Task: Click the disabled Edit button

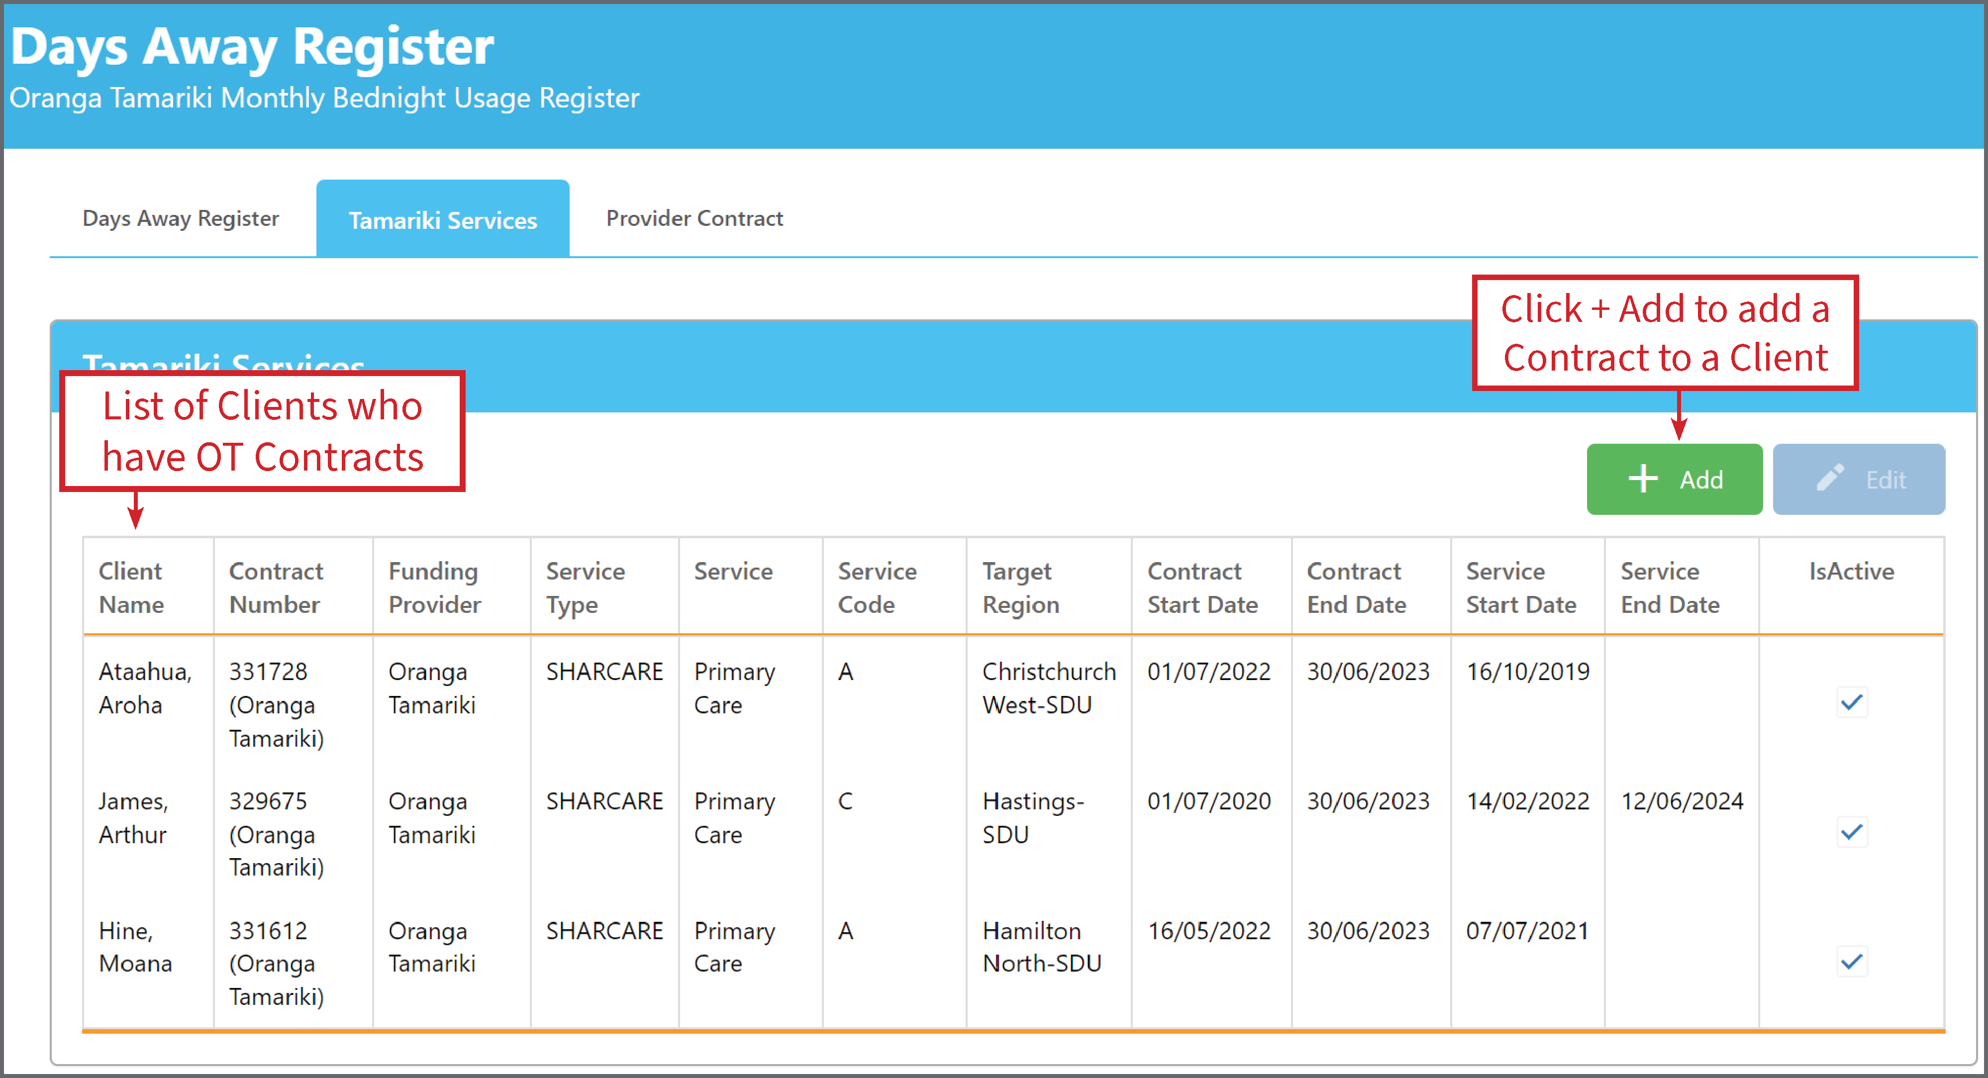Action: pos(1858,479)
